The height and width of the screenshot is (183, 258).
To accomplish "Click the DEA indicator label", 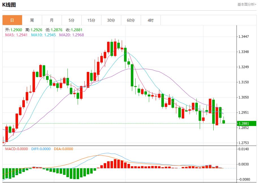I will pyautogui.click(x=63, y=149).
